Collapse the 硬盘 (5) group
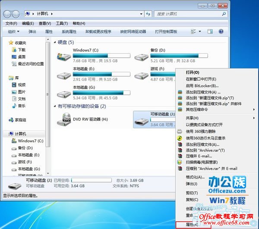Image resolution: width=259 pixels, height=229 pixels. click(55, 43)
